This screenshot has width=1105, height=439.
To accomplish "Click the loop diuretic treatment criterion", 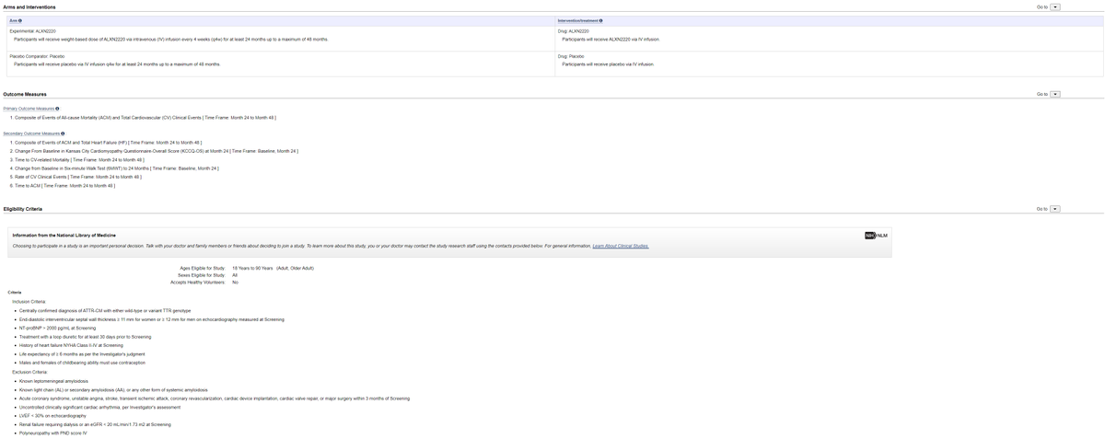I will [85, 337].
